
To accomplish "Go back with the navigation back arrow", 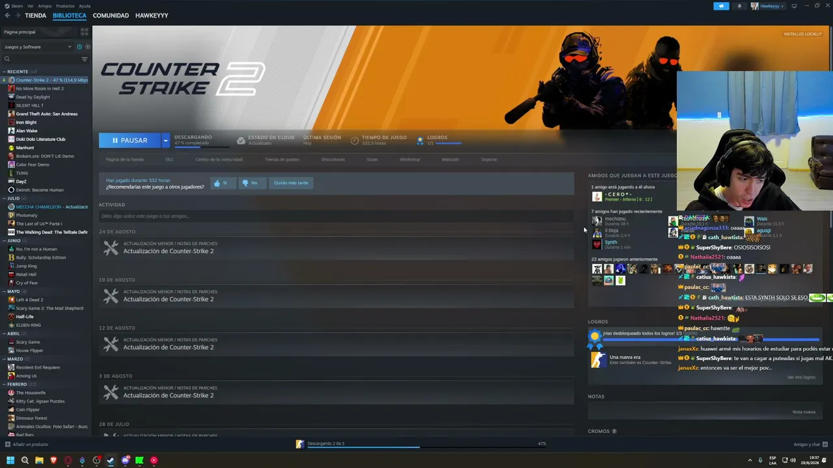I will (x=7, y=15).
